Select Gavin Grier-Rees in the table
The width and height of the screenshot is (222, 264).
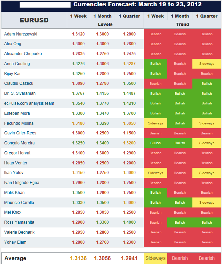20,133
